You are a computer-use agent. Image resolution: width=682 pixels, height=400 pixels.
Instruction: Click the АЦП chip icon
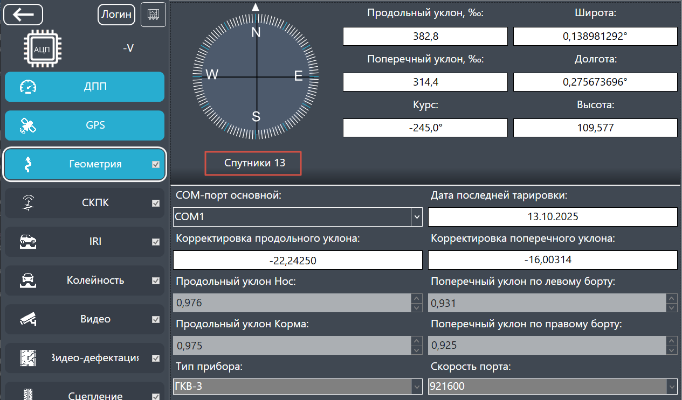click(42, 48)
